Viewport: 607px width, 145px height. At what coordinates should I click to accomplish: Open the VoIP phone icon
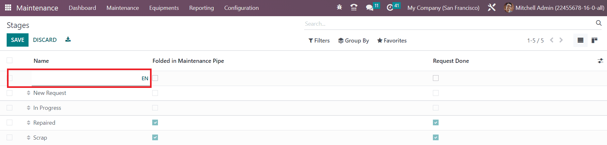tap(354, 7)
